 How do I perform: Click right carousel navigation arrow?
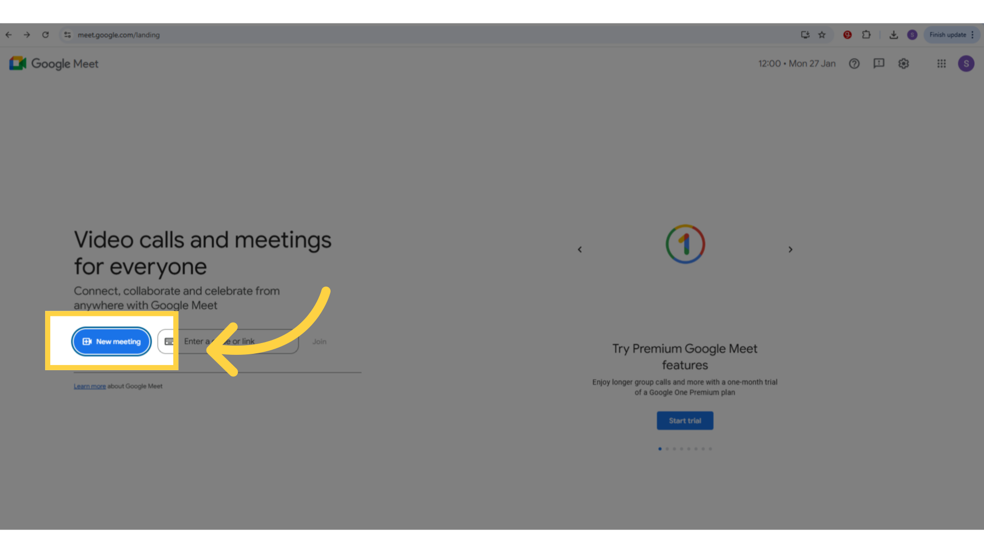[791, 250]
